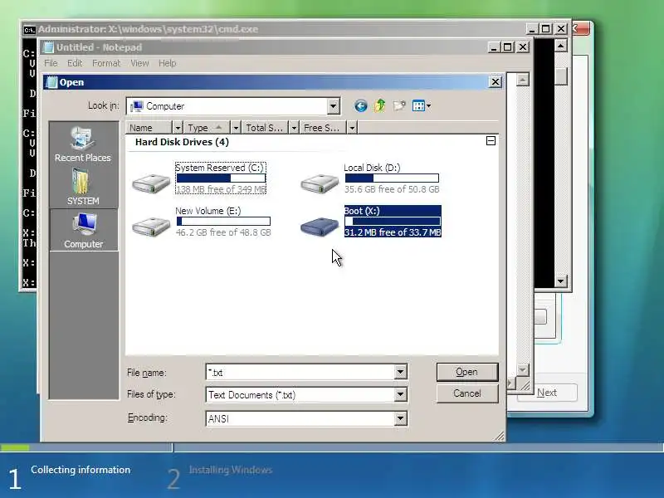Open the SYSTEM folder shortcut in sidebar
Image resolution: width=664 pixels, height=498 pixels.
[x=83, y=187]
